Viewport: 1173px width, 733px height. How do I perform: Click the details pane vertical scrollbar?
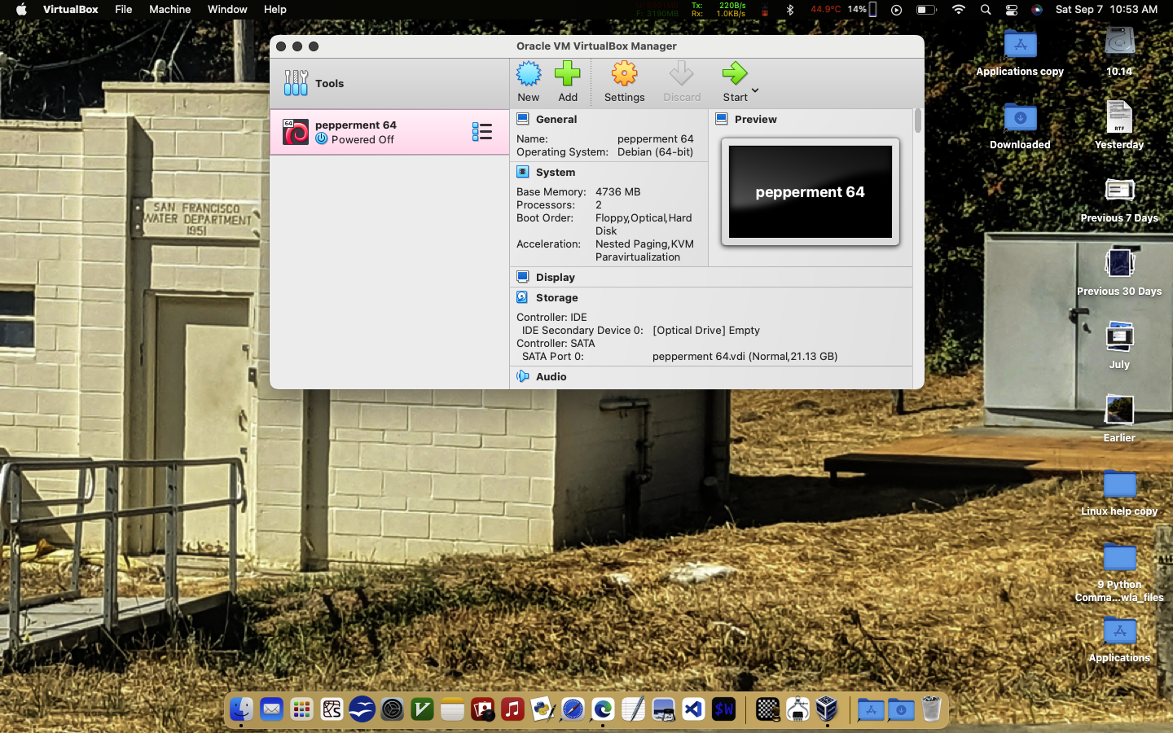pos(918,122)
